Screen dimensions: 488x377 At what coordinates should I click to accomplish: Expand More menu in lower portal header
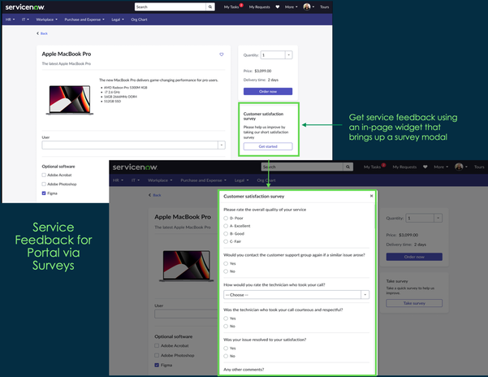pos(441,167)
